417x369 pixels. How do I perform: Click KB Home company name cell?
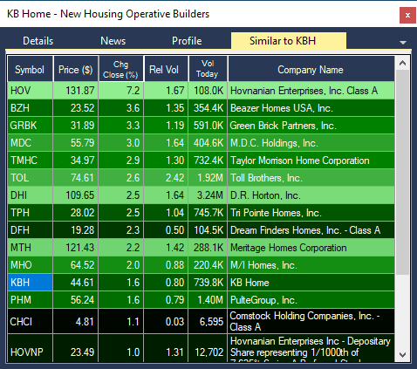pos(311,283)
